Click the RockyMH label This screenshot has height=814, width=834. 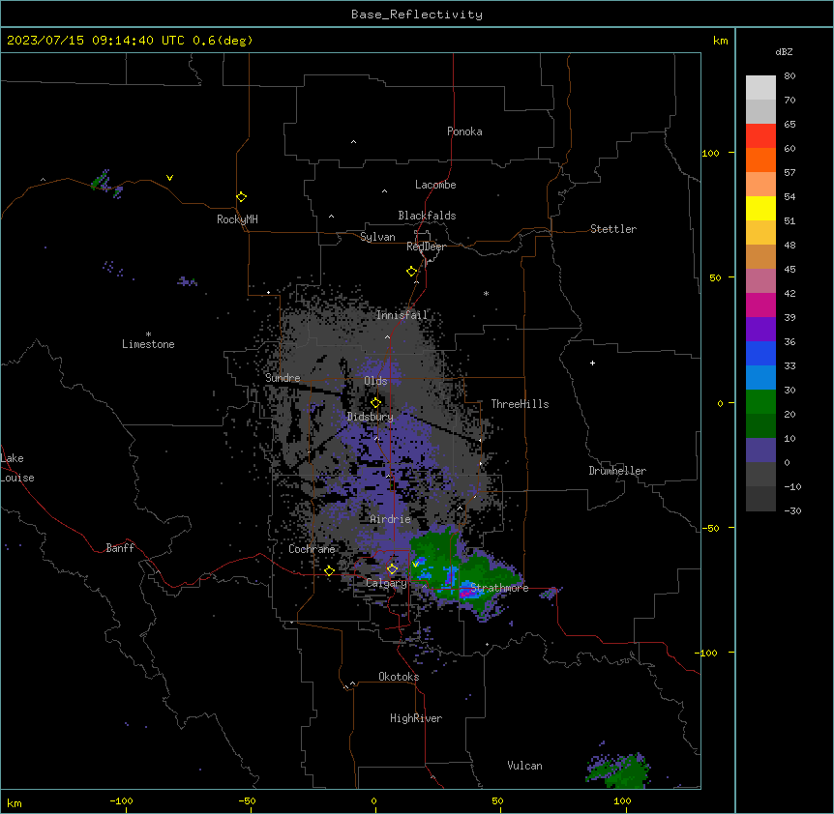237,219
